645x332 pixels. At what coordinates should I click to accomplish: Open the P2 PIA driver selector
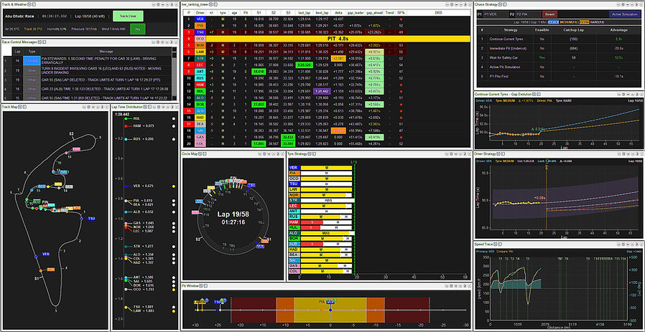[x=528, y=14]
